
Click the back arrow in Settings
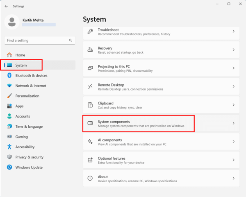click(6, 6)
